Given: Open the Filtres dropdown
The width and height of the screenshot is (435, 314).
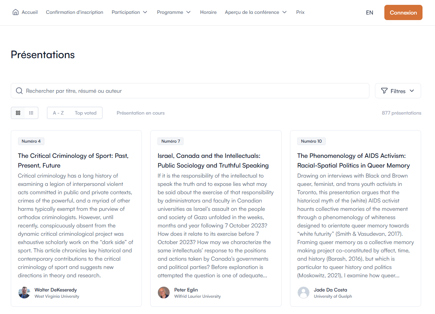Looking at the screenshot, I should 398,91.
